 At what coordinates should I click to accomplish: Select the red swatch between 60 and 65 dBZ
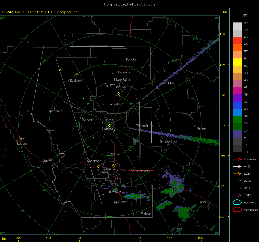[x=237, y=41]
